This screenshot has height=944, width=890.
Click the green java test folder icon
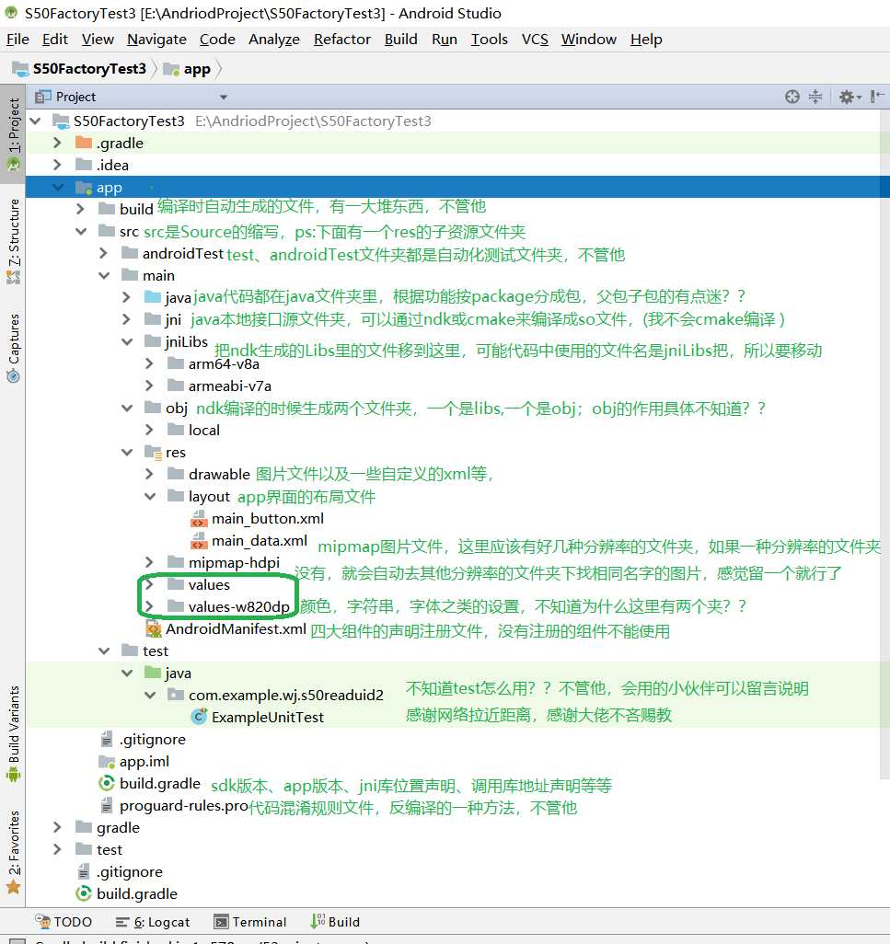153,673
